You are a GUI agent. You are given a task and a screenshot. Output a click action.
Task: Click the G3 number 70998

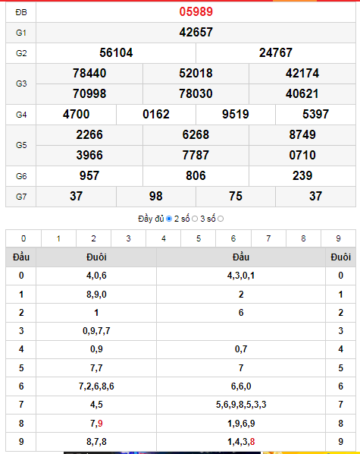89,94
